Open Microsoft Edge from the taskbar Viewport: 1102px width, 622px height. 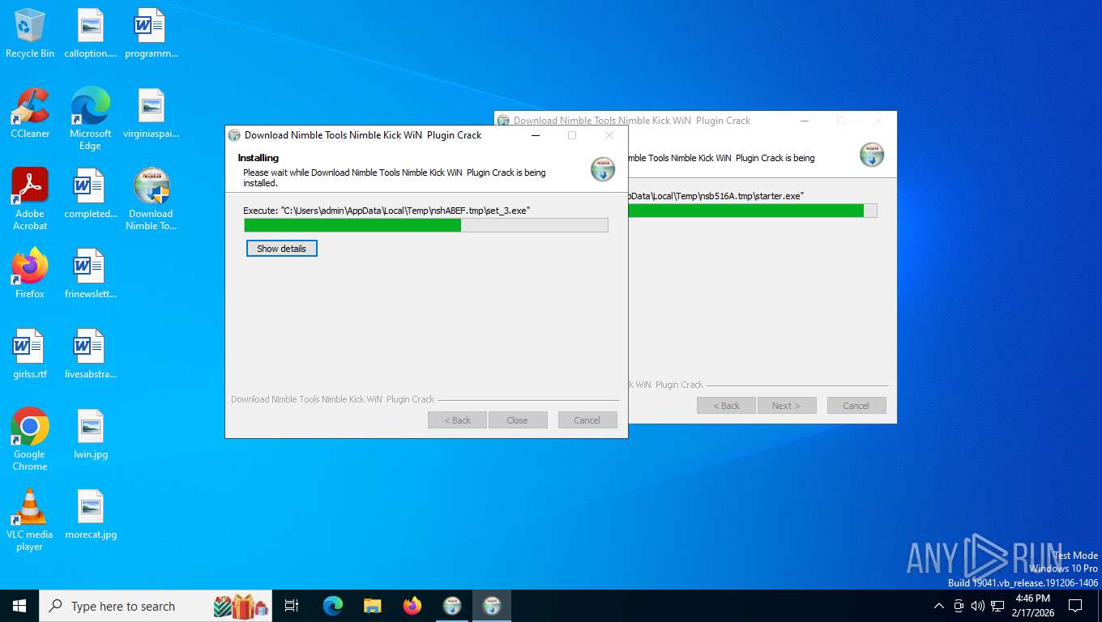[333, 606]
